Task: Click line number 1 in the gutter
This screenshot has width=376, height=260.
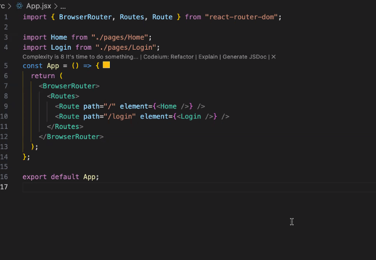Action: coord(6,17)
